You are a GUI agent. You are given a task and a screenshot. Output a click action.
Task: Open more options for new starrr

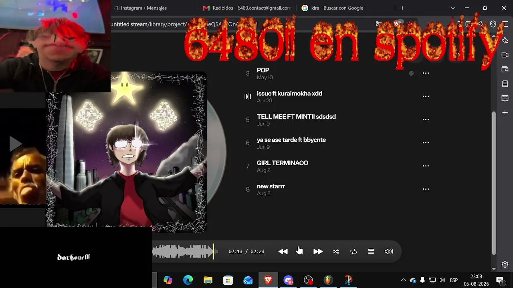point(426,189)
